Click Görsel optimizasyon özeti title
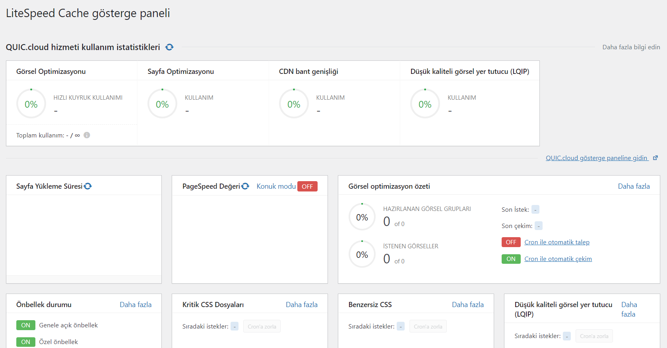The width and height of the screenshot is (667, 348). [389, 186]
